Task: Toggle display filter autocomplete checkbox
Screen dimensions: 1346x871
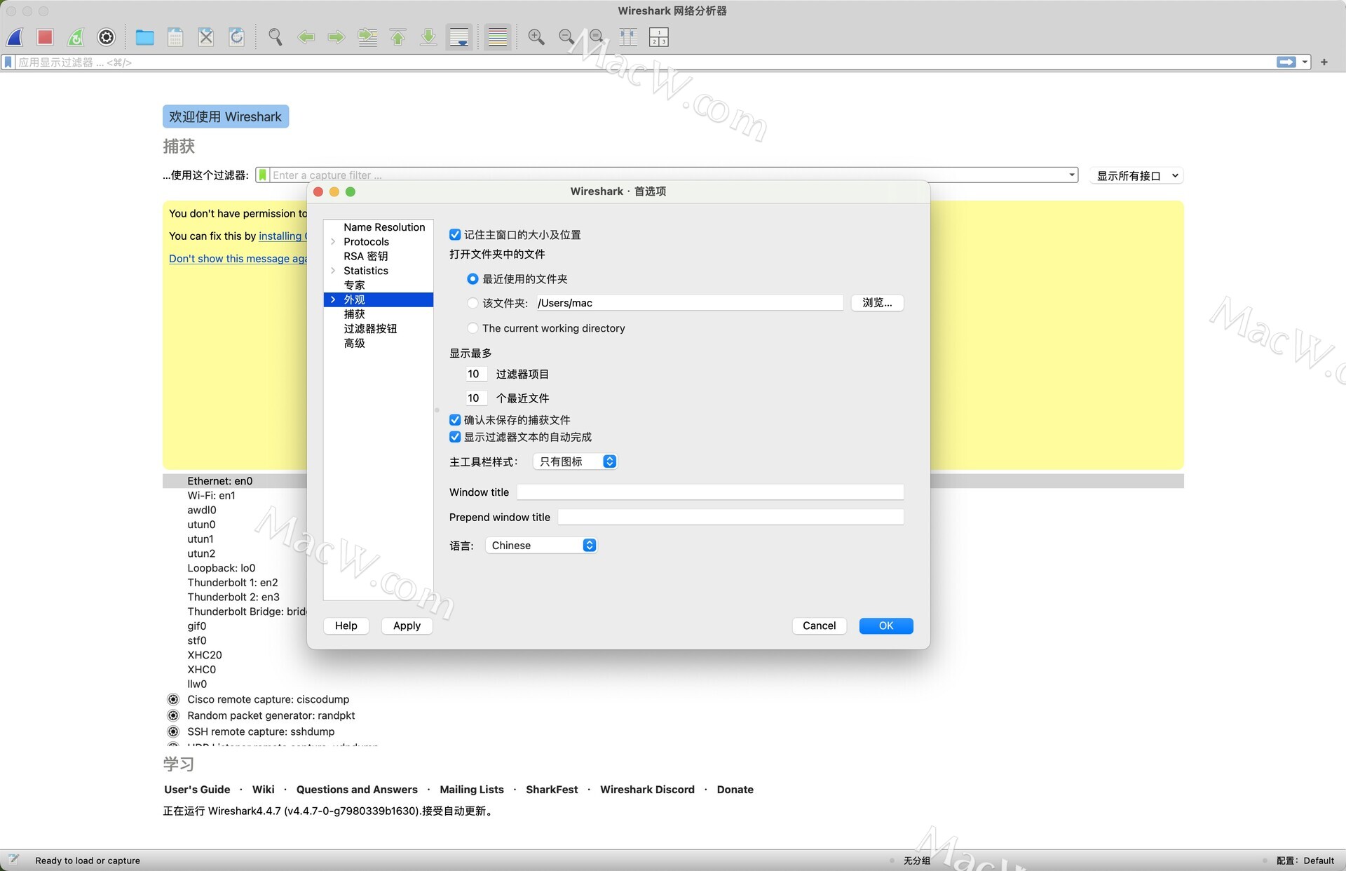Action: point(455,437)
